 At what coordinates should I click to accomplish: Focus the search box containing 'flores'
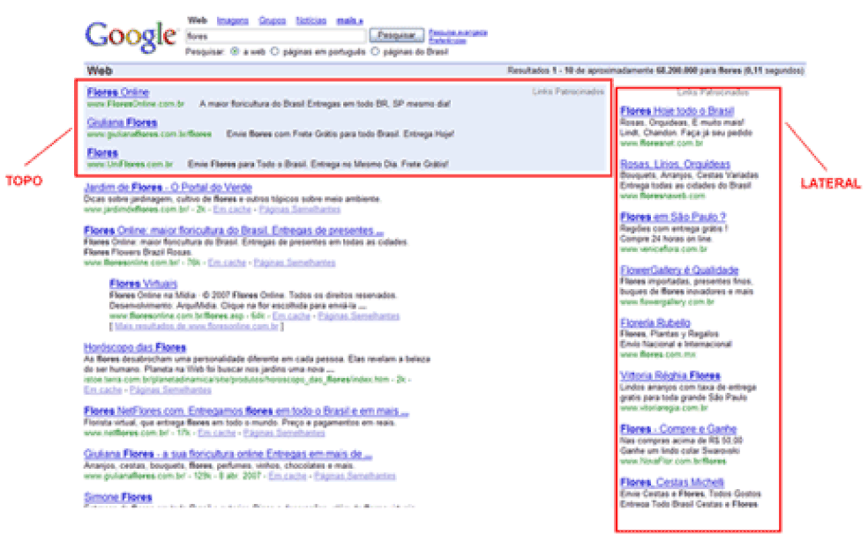(x=276, y=36)
